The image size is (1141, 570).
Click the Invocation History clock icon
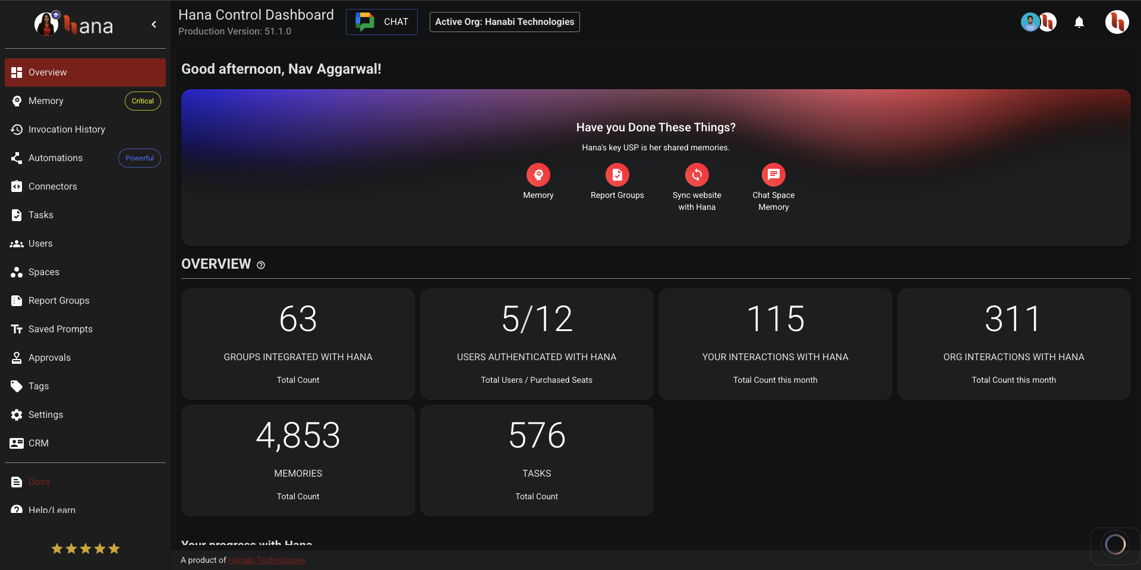pos(17,130)
